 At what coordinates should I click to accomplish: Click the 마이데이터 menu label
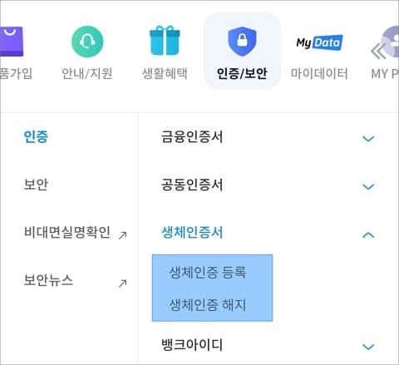pyautogui.click(x=319, y=74)
